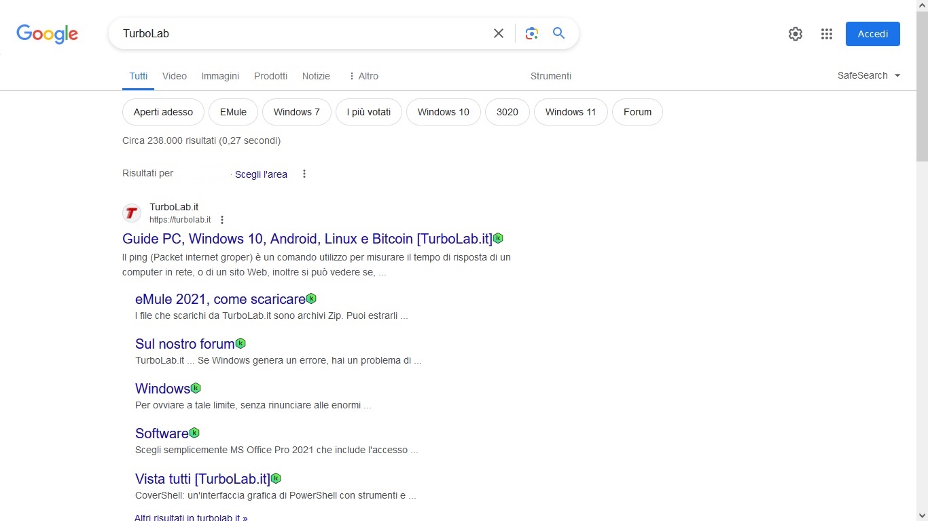
Task: Click 'Scegli semplicemente MS Office Pro' snippet
Action: 276,450
